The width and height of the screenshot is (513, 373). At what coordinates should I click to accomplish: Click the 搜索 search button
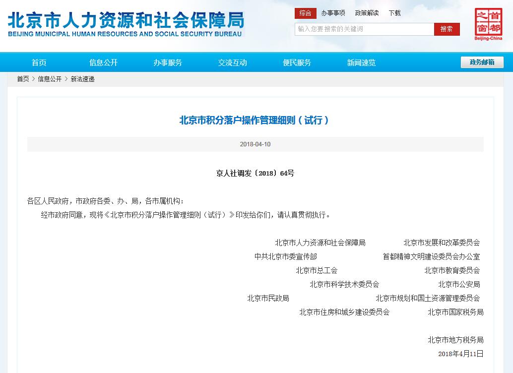pos(446,29)
